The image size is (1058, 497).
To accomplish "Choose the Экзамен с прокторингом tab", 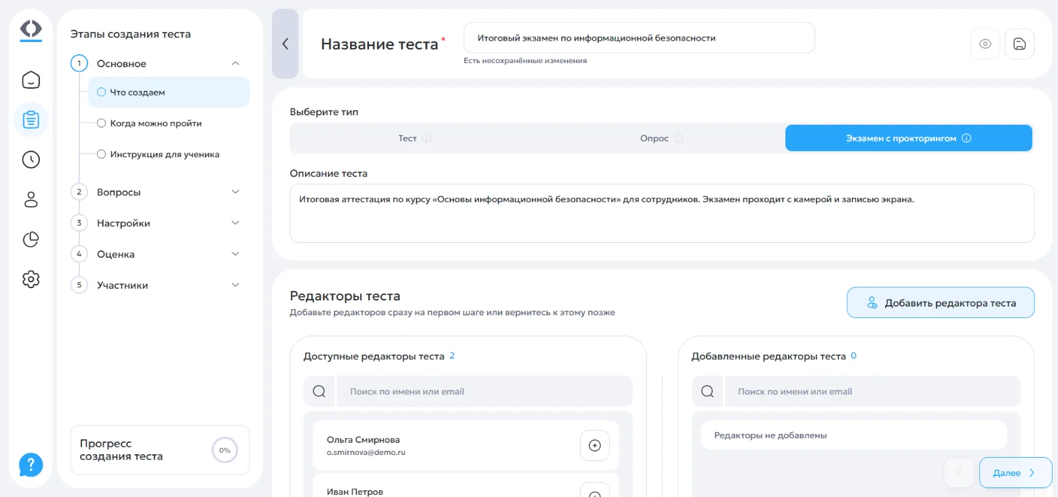I will (909, 138).
